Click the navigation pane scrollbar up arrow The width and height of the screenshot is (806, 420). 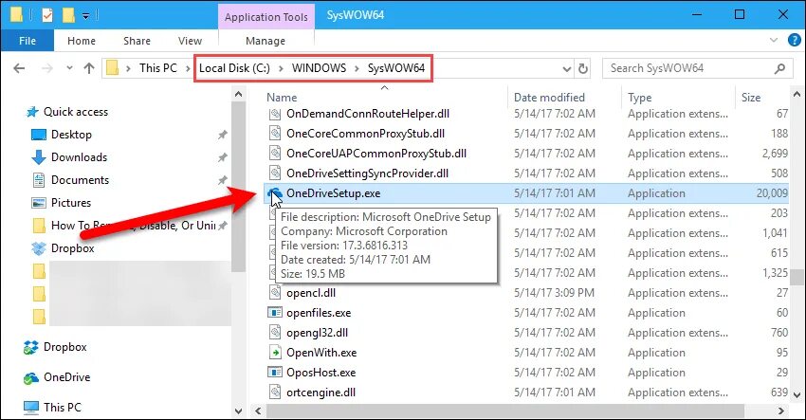[238, 94]
